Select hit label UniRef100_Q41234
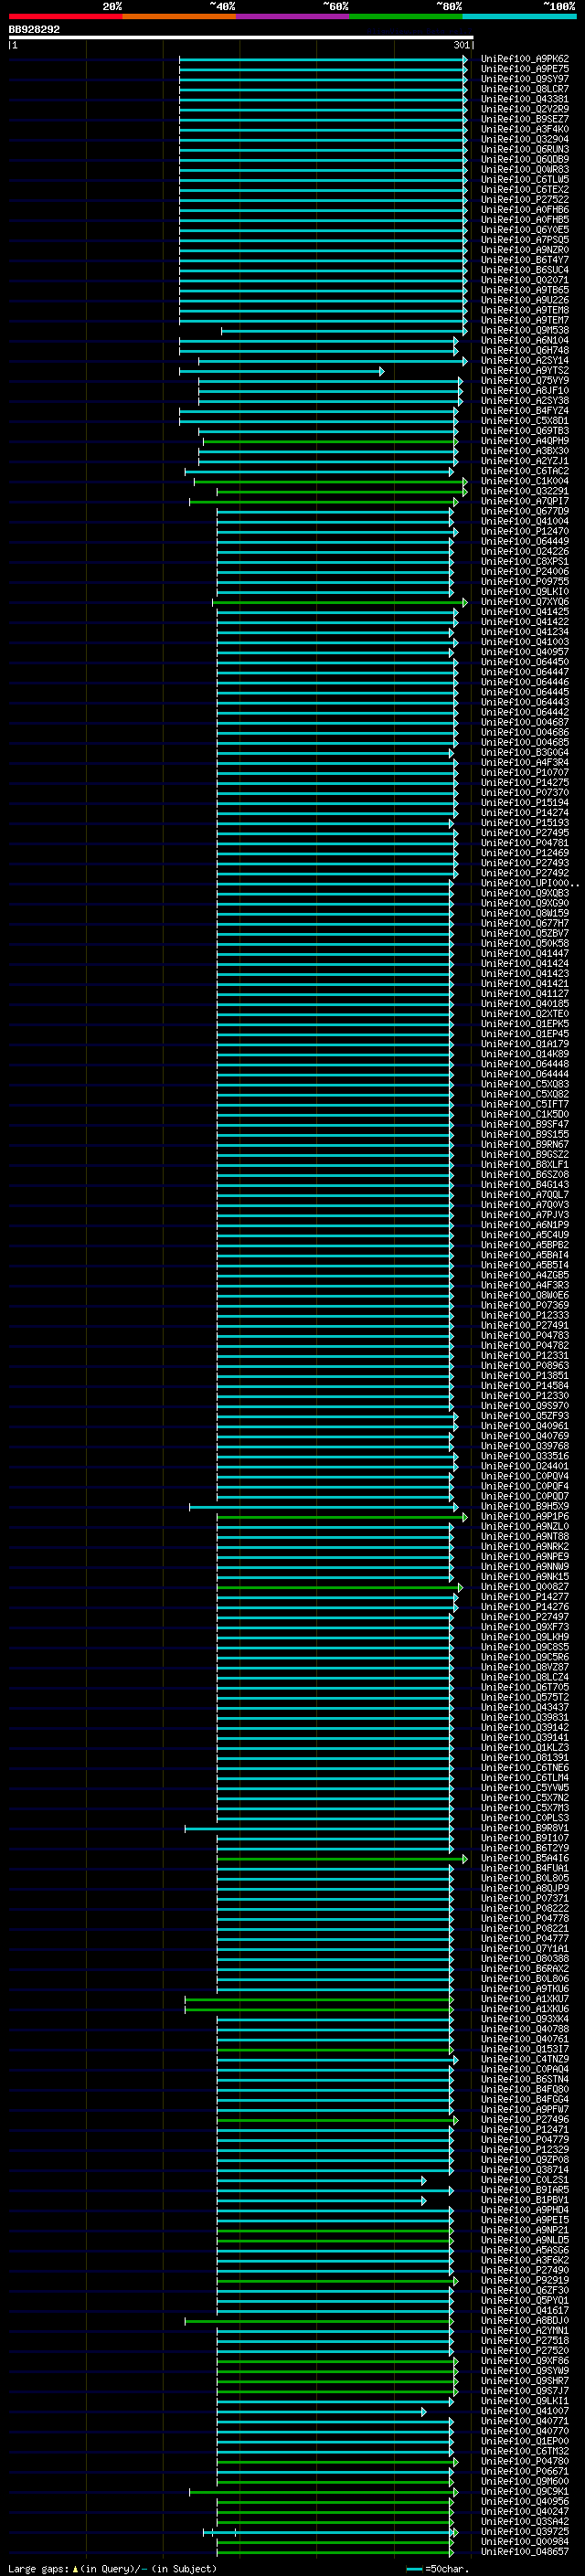 pyautogui.click(x=525, y=632)
